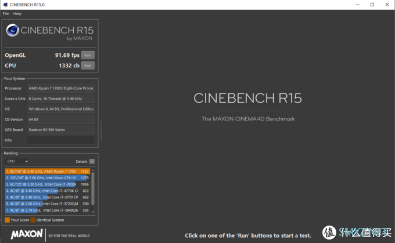Click the CPU score 1332 cb
Image resolution: width=395 pixels, height=243 pixels.
pos(69,66)
